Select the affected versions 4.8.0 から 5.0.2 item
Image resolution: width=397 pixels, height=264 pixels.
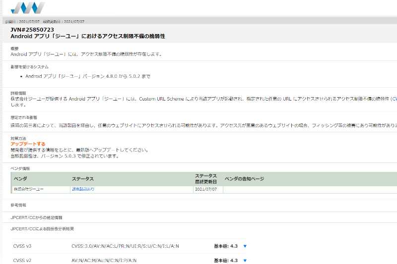(x=88, y=76)
